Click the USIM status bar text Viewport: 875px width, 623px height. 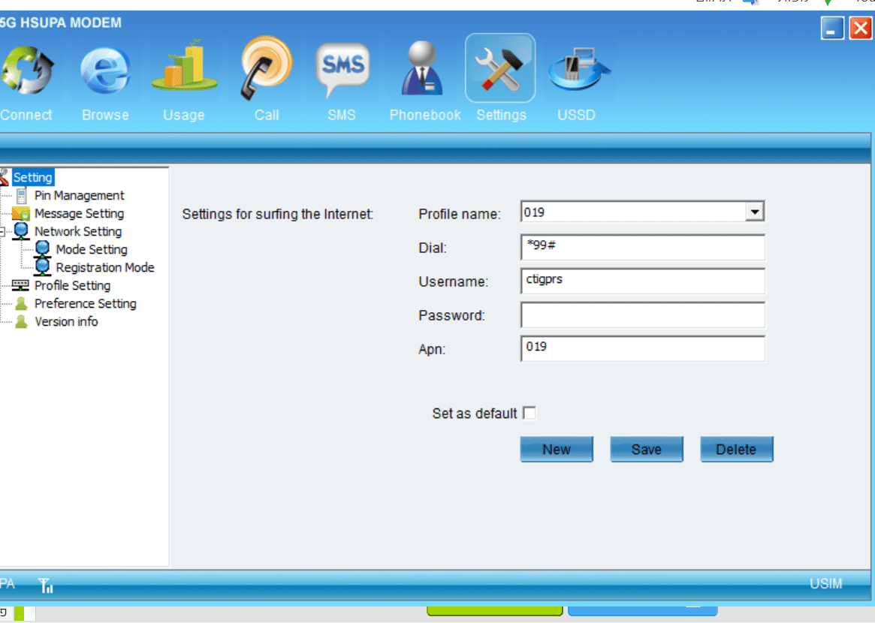tap(825, 583)
